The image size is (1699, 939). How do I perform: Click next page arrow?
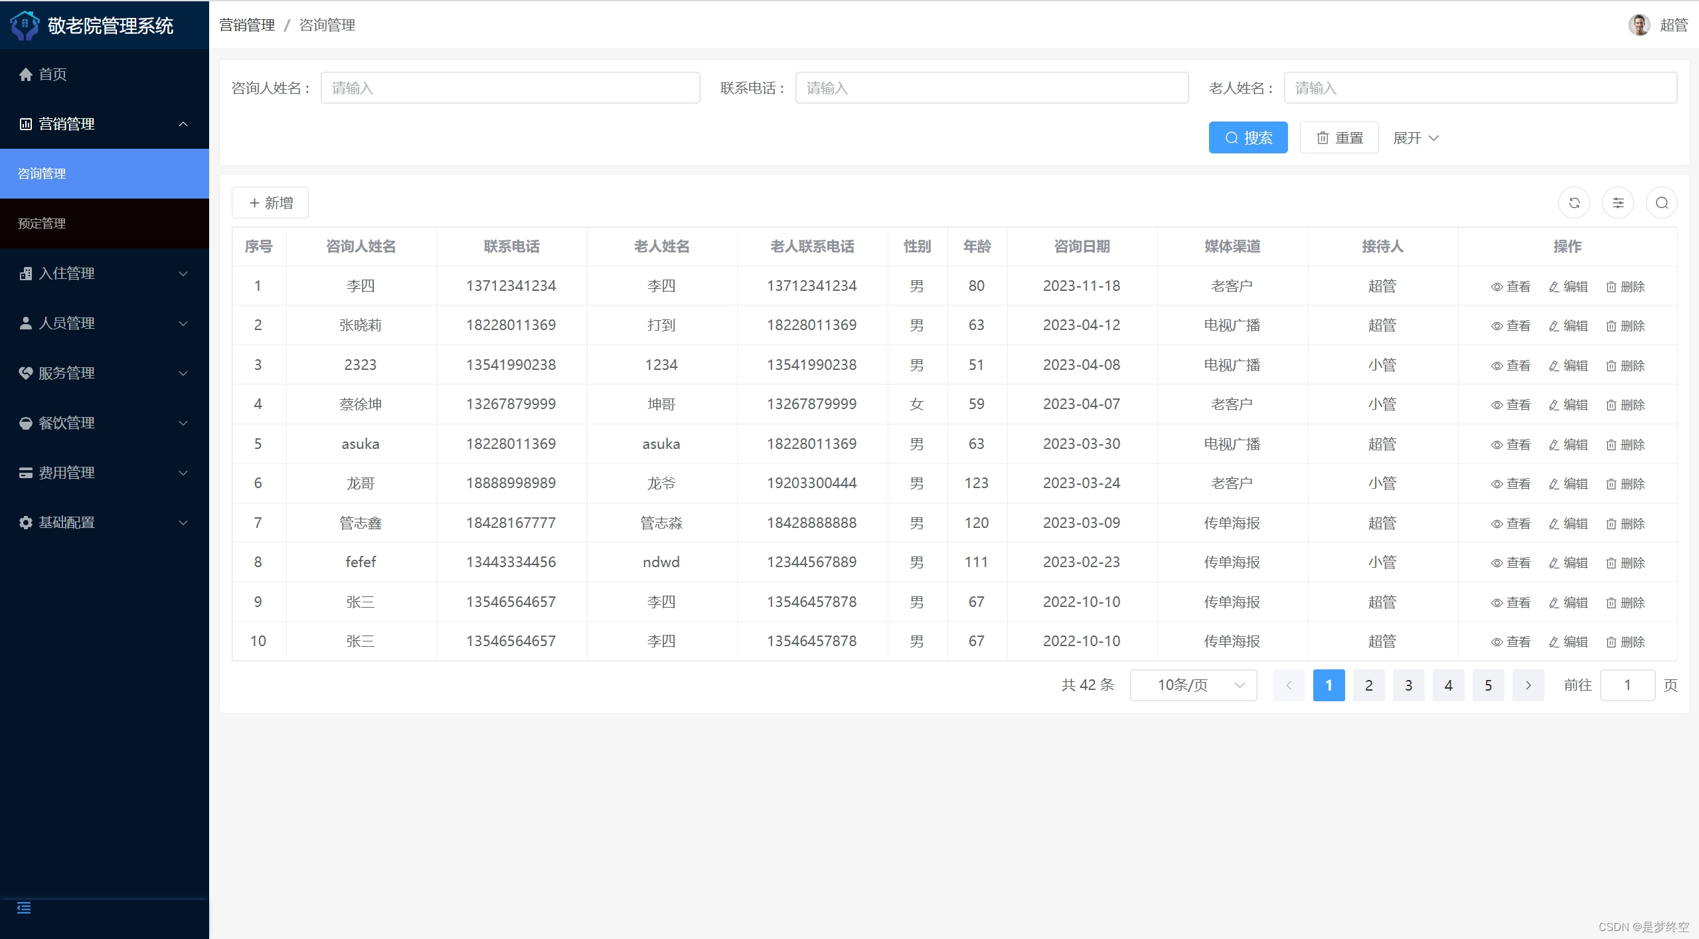(1528, 685)
